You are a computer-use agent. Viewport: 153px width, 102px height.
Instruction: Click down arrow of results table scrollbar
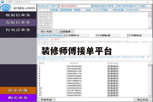150,96
